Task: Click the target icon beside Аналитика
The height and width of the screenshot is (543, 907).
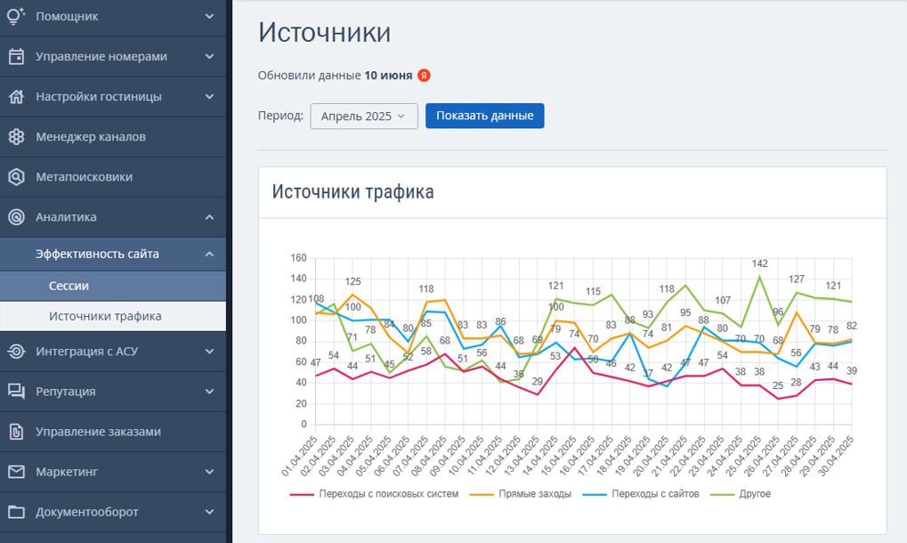Action: tap(16, 217)
